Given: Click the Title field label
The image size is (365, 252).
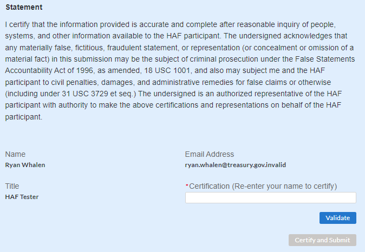Looking at the screenshot, I should point(12,186).
